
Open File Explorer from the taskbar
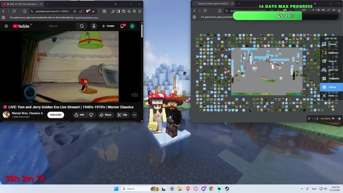click(180, 189)
